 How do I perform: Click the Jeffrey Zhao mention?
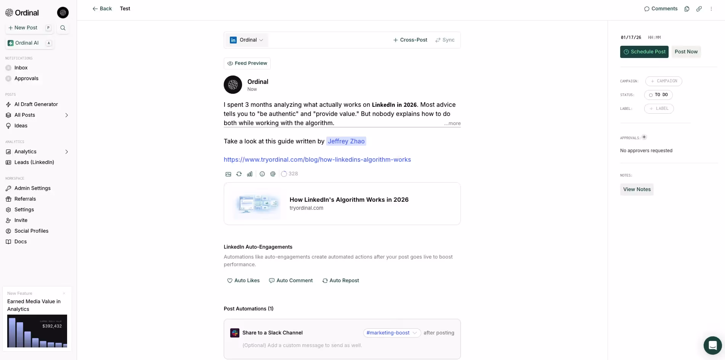(346, 141)
